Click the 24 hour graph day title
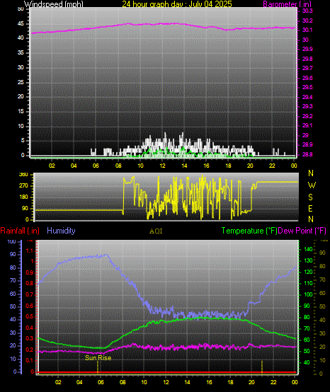The width and height of the screenshot is (330, 392). click(x=177, y=4)
